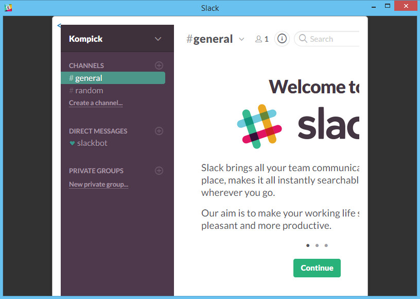420x299 pixels.
Task: Open the channel info panel icon
Action: pos(282,39)
